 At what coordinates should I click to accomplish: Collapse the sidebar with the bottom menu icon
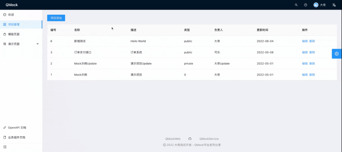[x=5, y=147]
